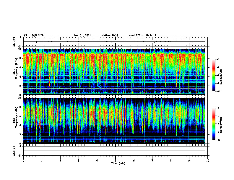Click the '2' kHz tick on ch.1 frequency axis
This screenshot has height=180, width=234.
21,86
